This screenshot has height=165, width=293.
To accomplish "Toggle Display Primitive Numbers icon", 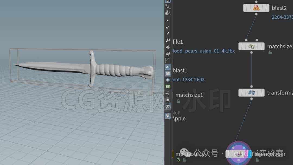I will click(168, 54).
